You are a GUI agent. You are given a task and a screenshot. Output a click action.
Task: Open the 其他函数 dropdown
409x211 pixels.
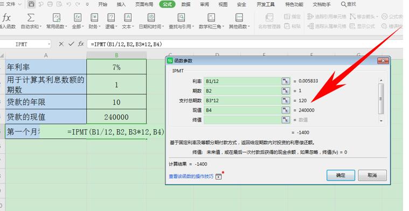(x=239, y=26)
